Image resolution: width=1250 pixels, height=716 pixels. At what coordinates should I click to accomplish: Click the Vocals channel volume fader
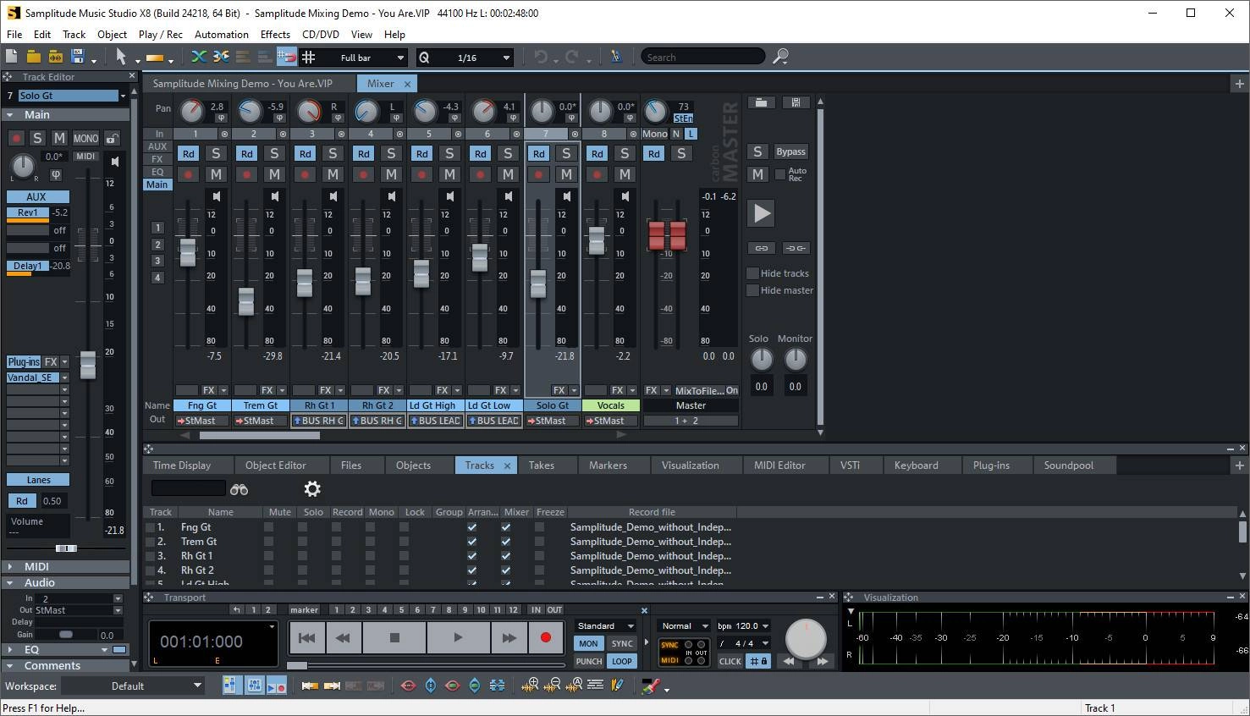click(x=597, y=240)
